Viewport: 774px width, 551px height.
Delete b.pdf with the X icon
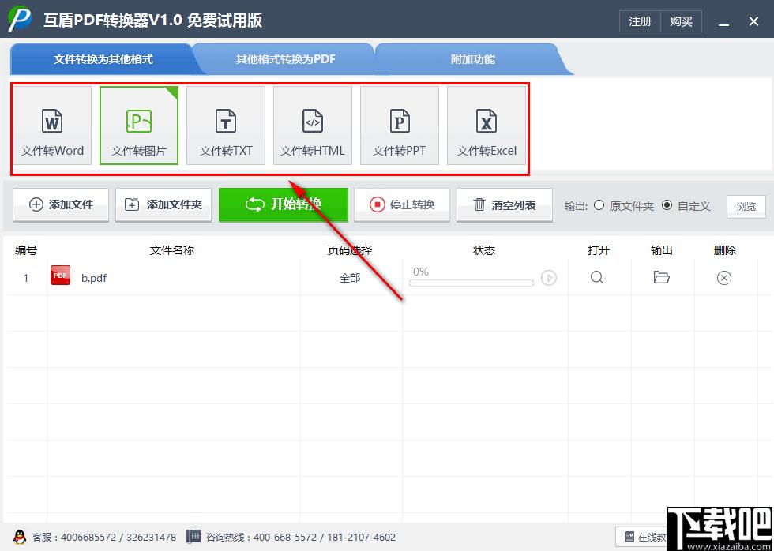point(723,278)
